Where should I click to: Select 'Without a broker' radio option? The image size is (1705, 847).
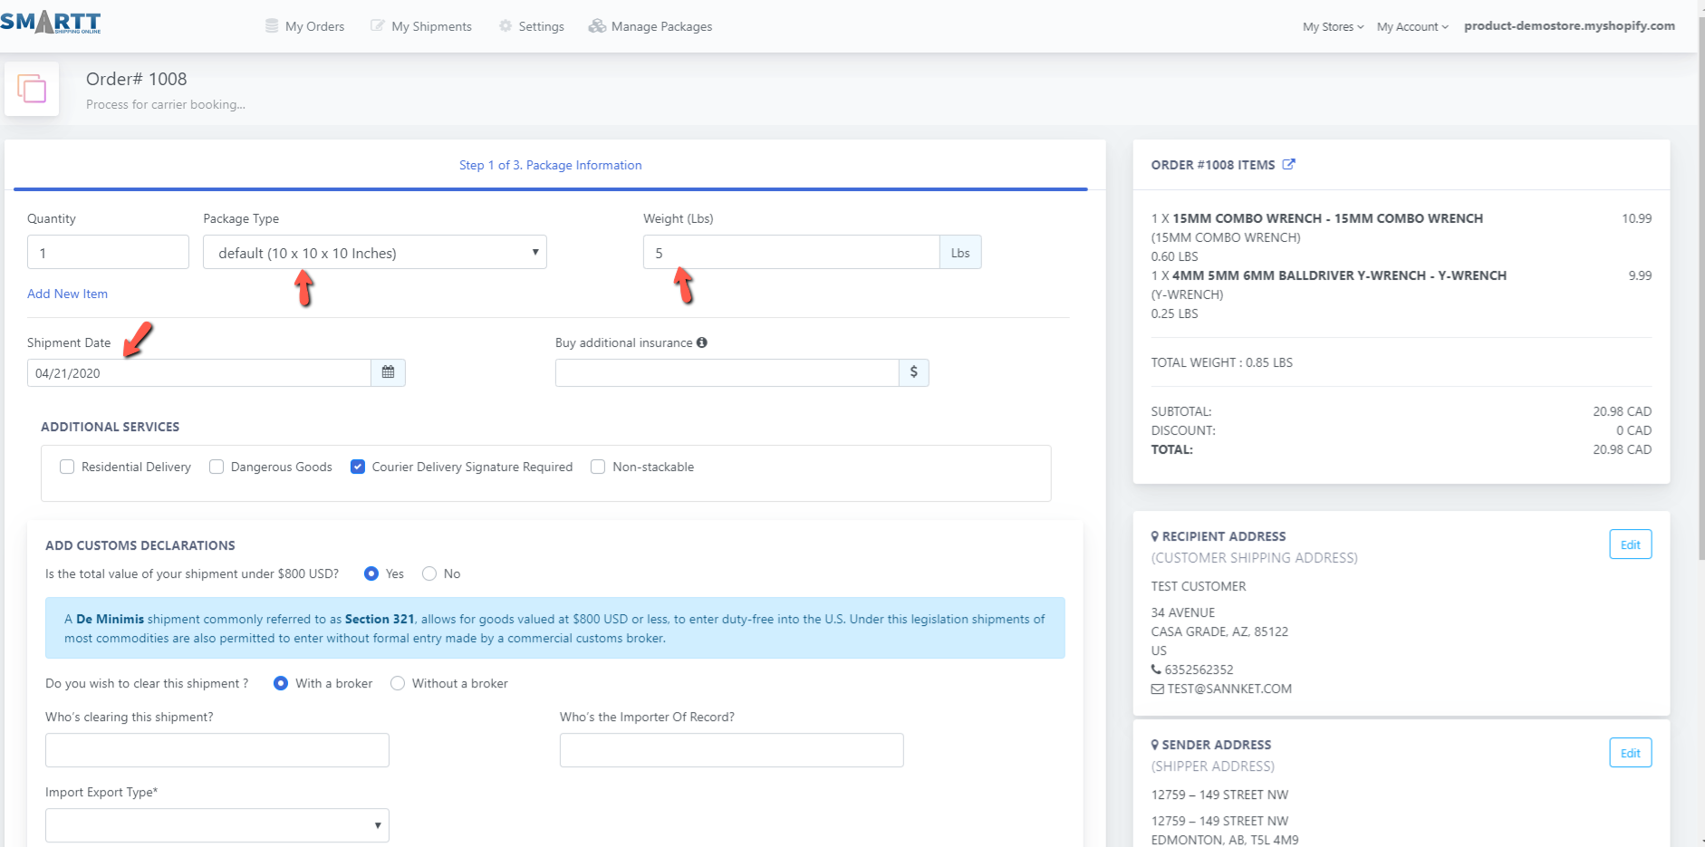click(x=398, y=683)
